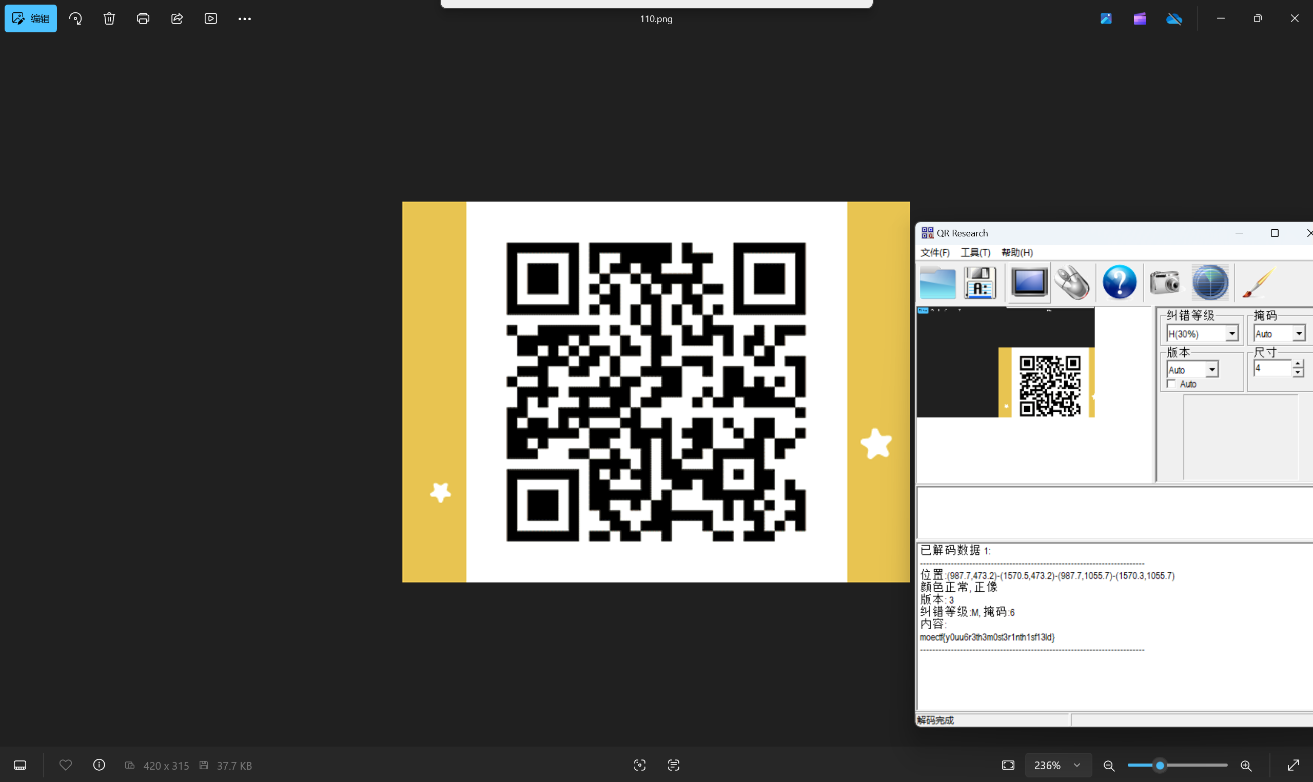Click the globe icon in QR Research toolbar
1313x782 pixels.
click(1210, 283)
